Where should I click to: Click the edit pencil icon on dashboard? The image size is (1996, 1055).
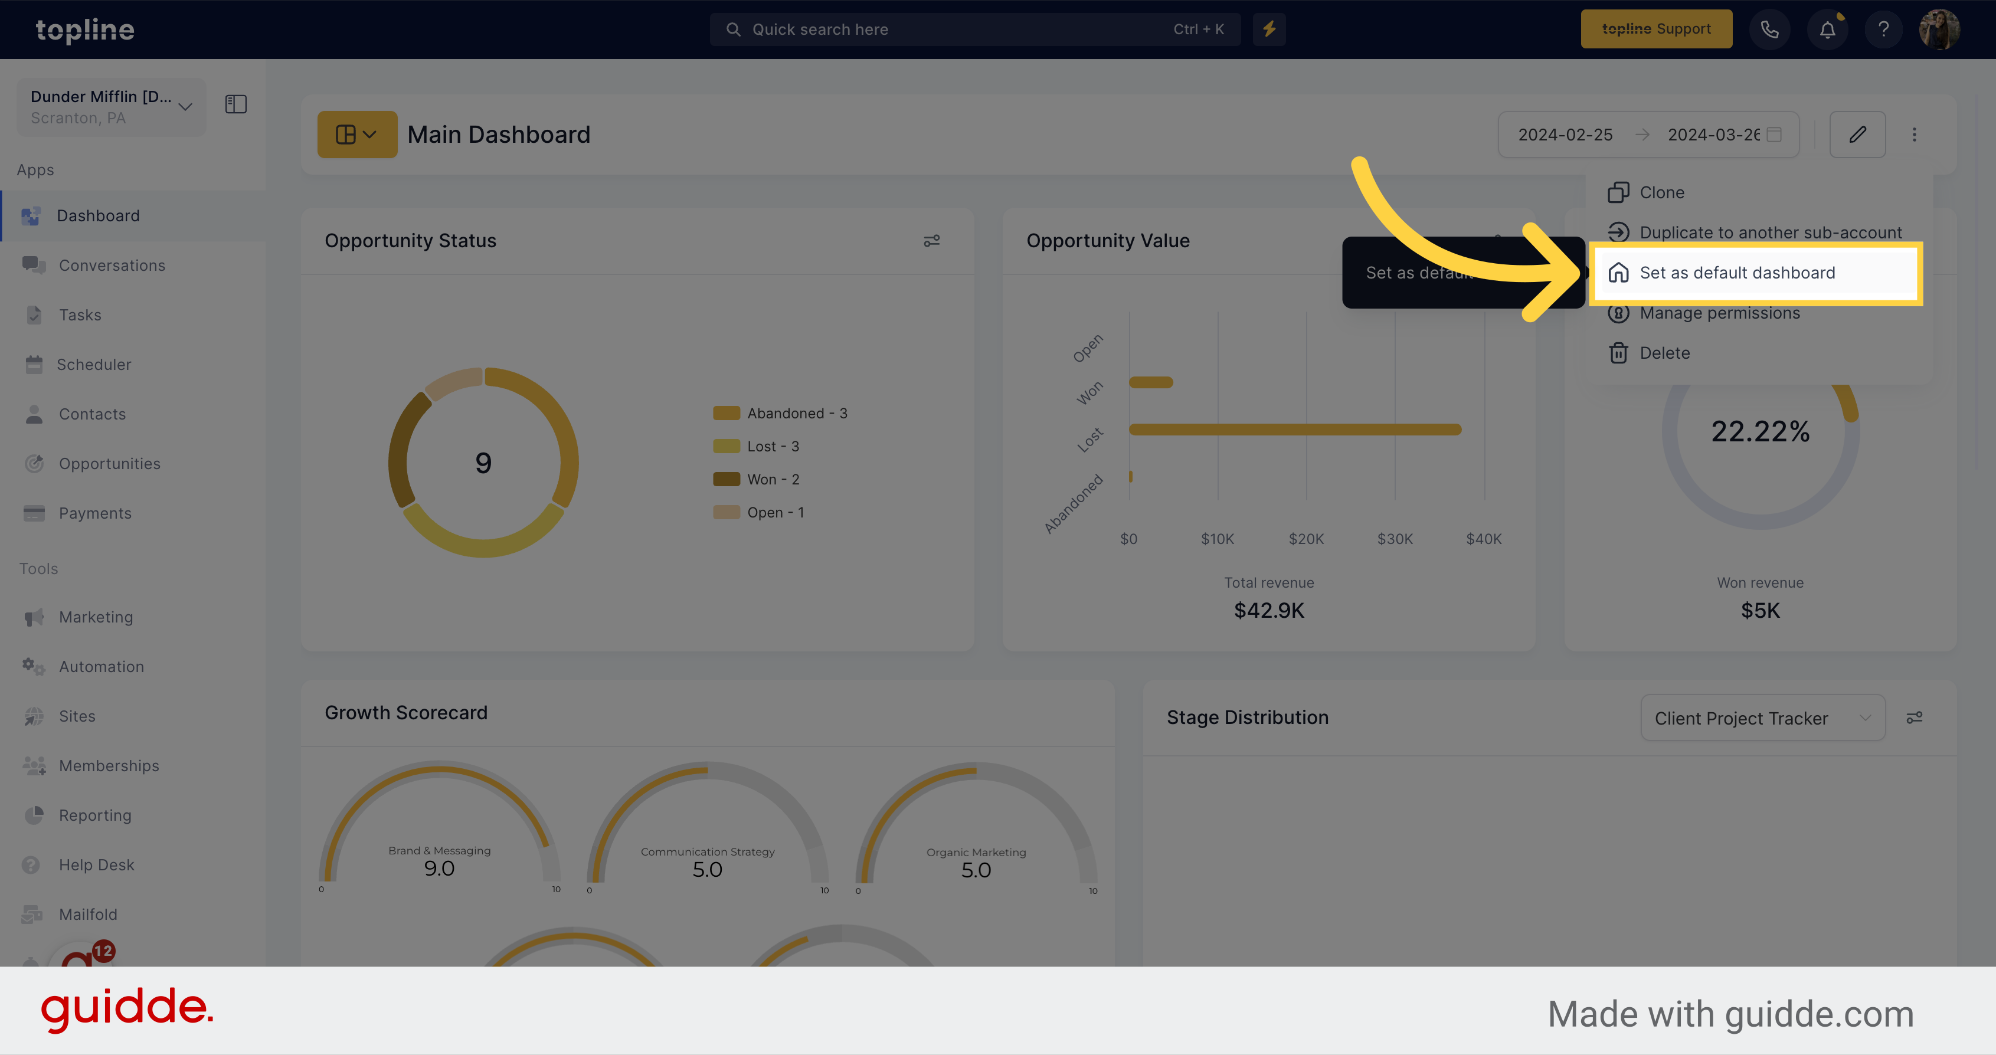click(1857, 135)
